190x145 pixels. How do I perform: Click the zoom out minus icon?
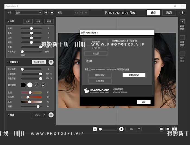(95, 129)
